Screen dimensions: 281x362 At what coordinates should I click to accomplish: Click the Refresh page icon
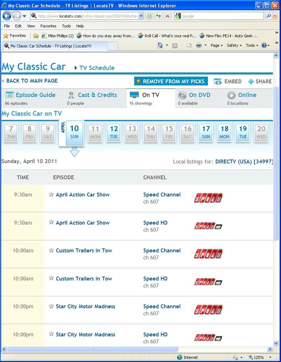pyautogui.click(x=158, y=16)
